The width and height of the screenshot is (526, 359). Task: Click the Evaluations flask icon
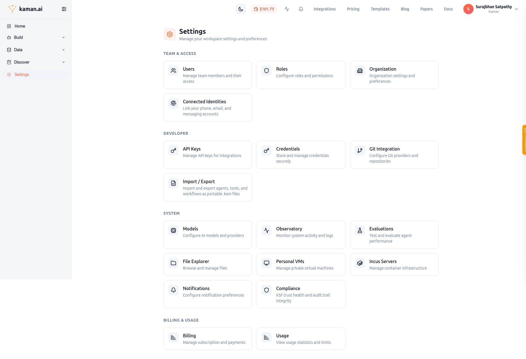coord(360,230)
